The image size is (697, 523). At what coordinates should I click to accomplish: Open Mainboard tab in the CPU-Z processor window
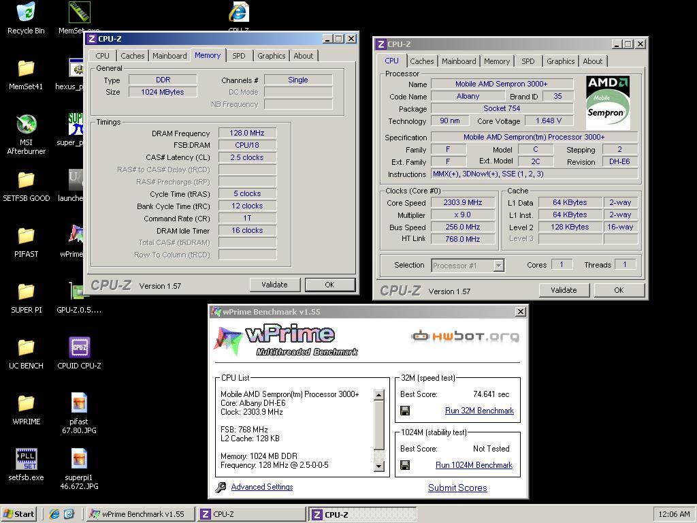pyautogui.click(x=459, y=61)
